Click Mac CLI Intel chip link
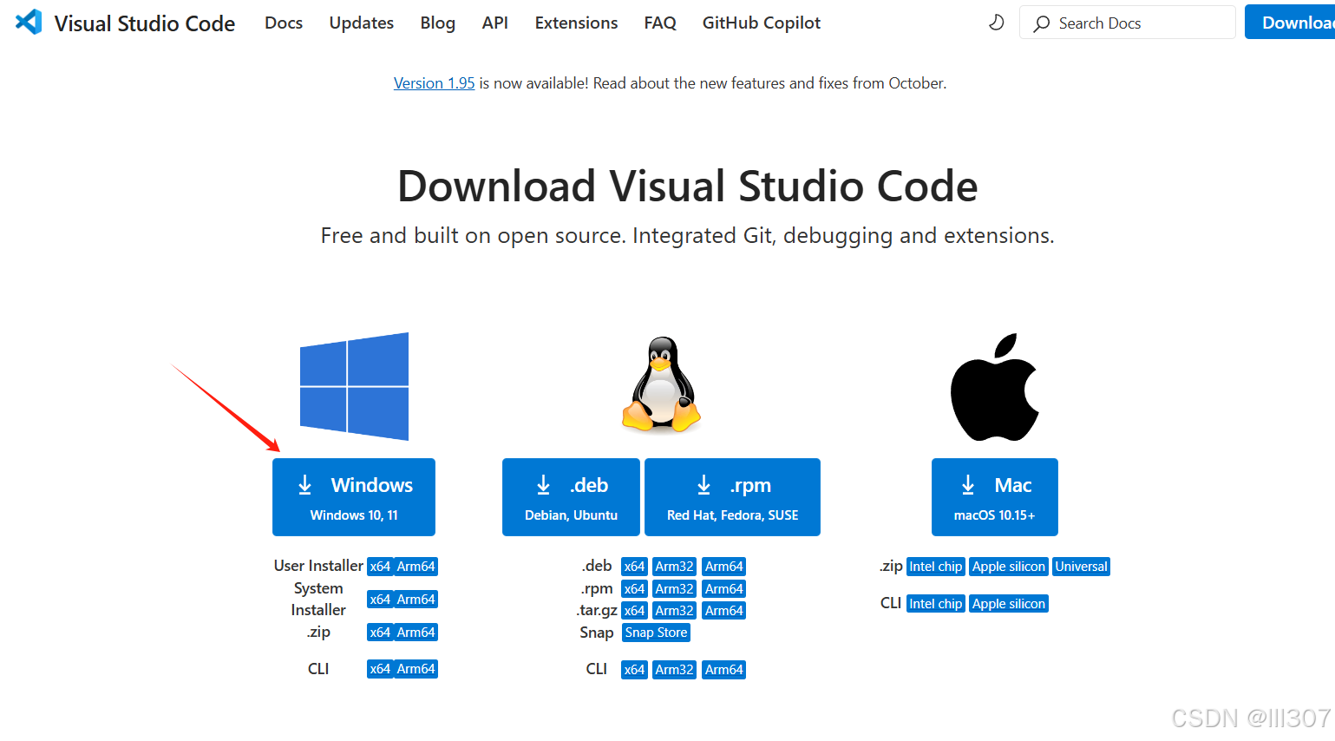This screenshot has height=741, width=1335. click(x=936, y=604)
